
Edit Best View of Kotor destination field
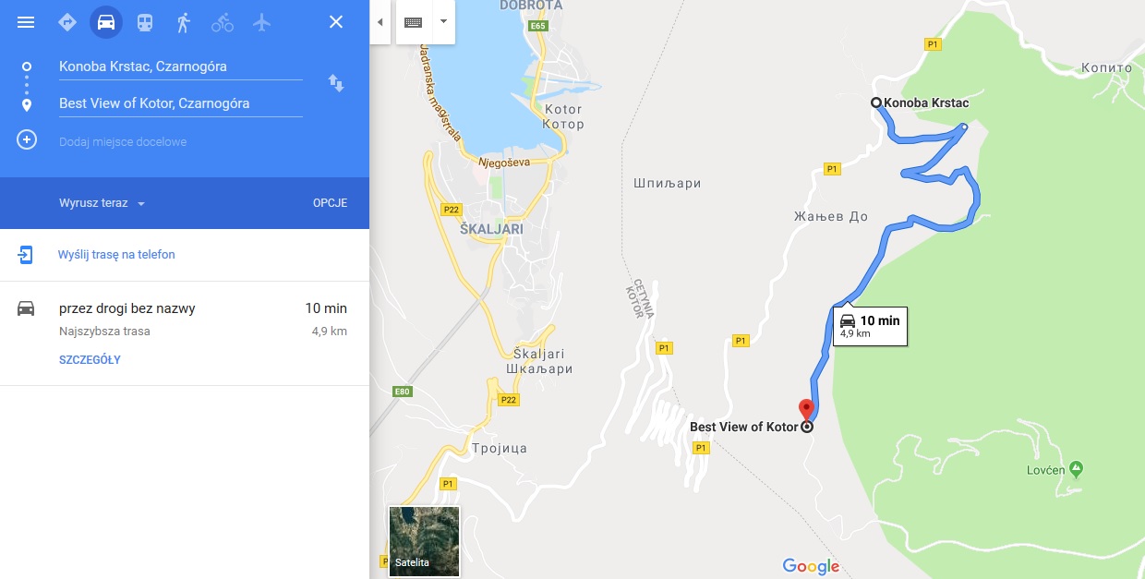180,103
